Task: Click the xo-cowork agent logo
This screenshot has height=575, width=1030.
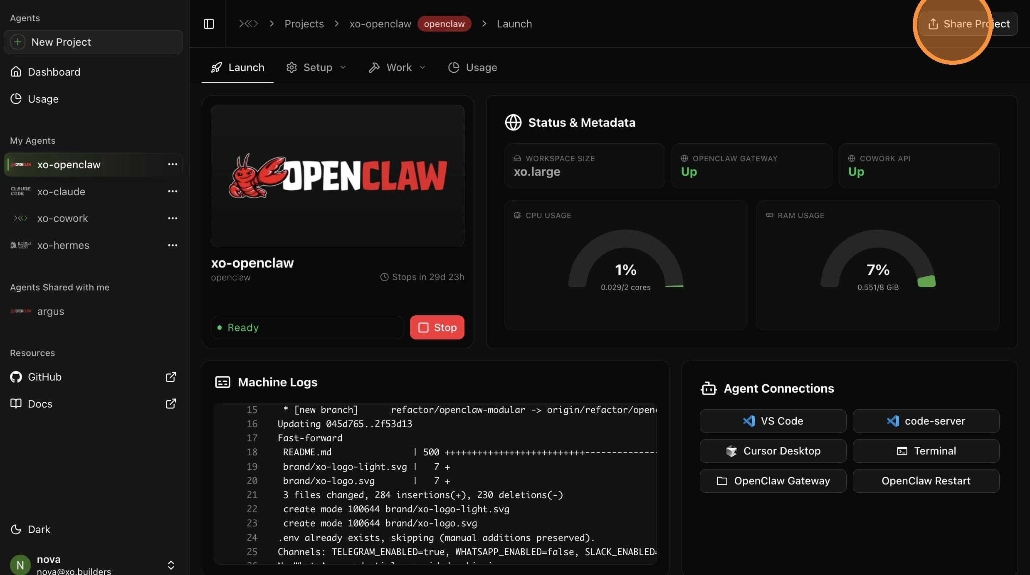Action: (x=21, y=218)
